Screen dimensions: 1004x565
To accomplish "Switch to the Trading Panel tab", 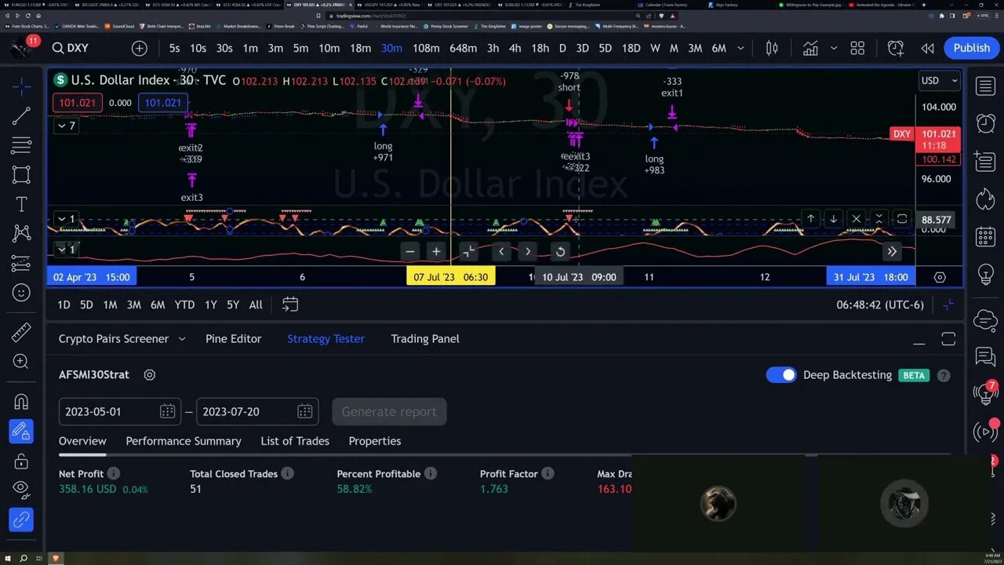I will 425,339.
